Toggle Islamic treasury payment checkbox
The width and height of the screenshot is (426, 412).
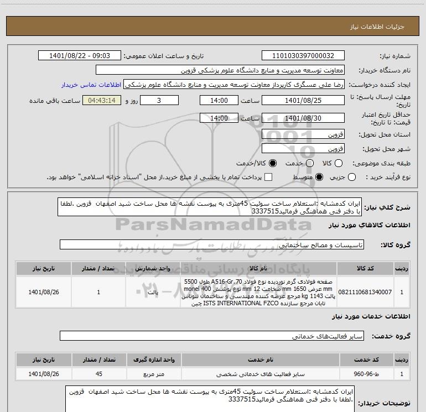268,178
